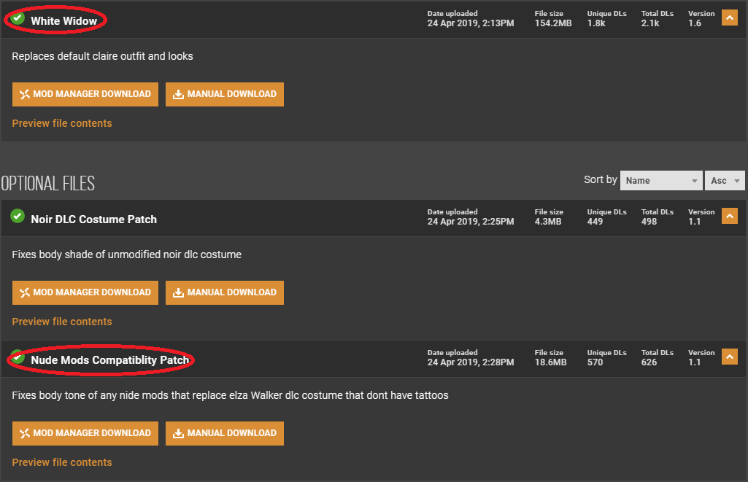
Task: Preview file contents of Nude Mods Compatiblity Patch
Action: click(x=62, y=462)
